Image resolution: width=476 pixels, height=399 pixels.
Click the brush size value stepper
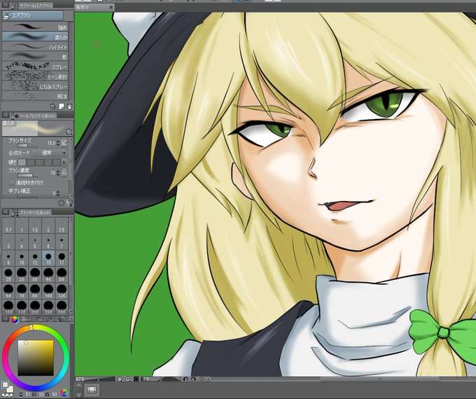[58, 142]
